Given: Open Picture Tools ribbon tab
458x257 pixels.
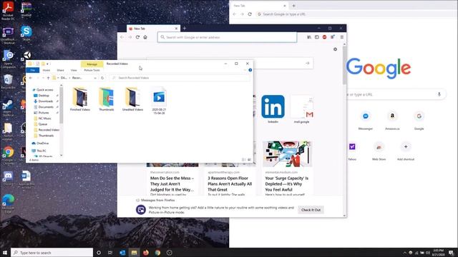Looking at the screenshot, I should 92,70.
